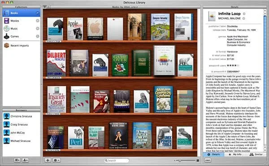Open the Games collection
This screenshot has height=166, width=269.
(21, 36)
